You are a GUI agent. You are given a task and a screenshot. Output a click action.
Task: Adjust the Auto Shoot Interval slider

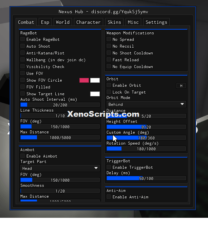[x=60, y=105]
